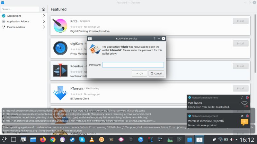Open the terminal icon in taskbar
257x144 pixels.
click(180, 140)
